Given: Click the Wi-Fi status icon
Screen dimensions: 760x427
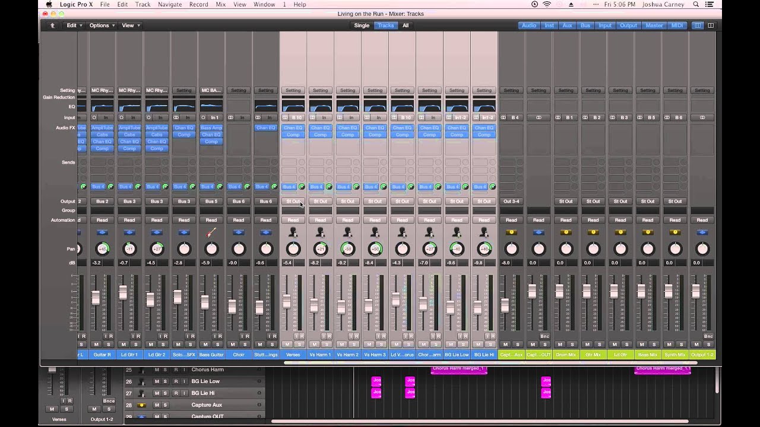Looking at the screenshot, I should point(547,4).
